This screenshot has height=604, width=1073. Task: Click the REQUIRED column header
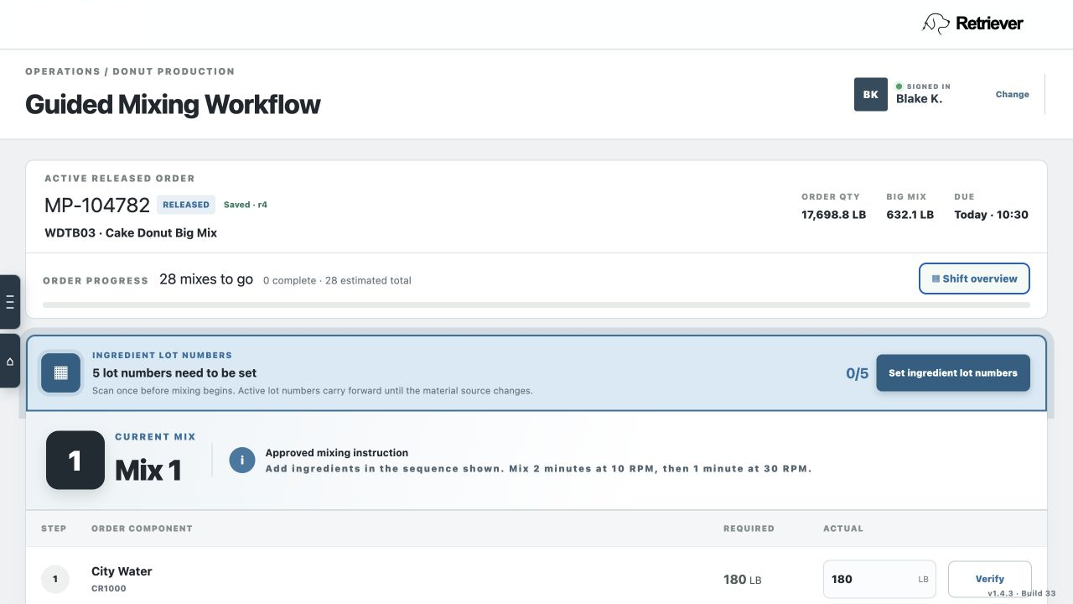[749, 528]
